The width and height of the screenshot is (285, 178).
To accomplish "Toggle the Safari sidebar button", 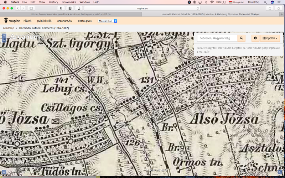I will [31, 8].
